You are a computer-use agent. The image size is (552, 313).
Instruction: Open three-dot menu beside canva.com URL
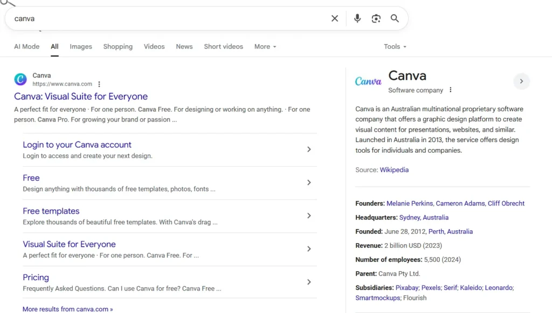(99, 84)
